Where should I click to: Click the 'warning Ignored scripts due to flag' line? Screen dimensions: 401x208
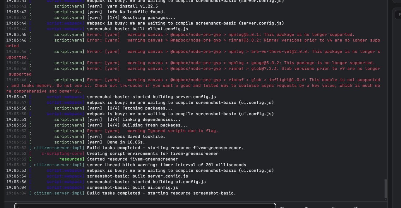[x=173, y=131]
